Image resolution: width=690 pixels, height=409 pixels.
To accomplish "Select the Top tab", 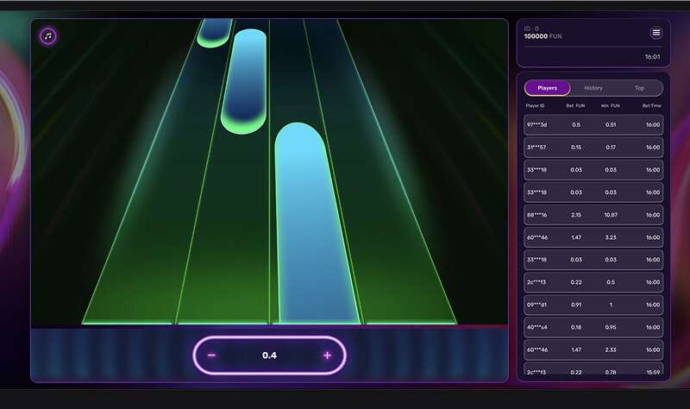I will point(639,88).
